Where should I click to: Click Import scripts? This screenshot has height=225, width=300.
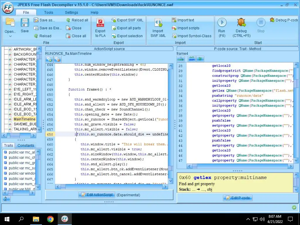(x=185, y=28)
